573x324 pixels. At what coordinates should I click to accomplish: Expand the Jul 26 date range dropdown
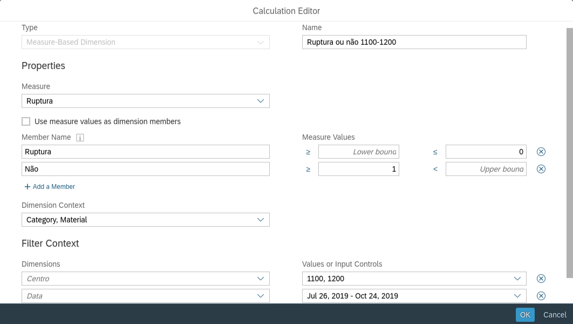[x=516, y=296]
